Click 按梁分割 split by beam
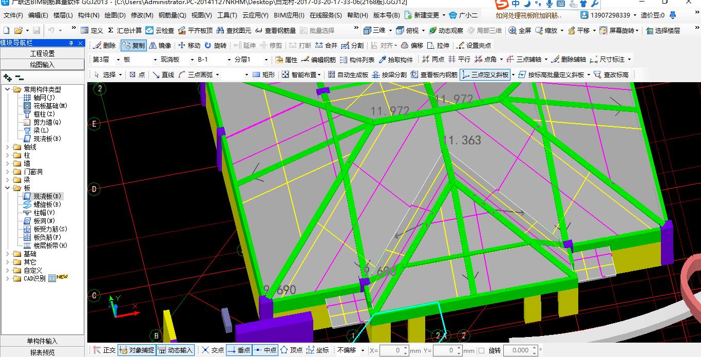701x357 pixels. (389, 74)
